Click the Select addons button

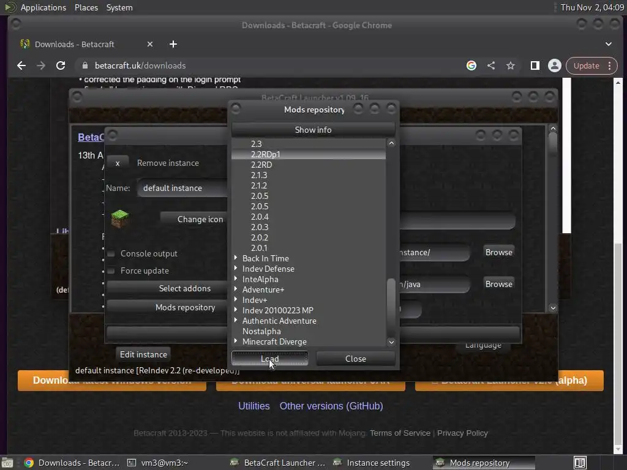coord(168,288)
